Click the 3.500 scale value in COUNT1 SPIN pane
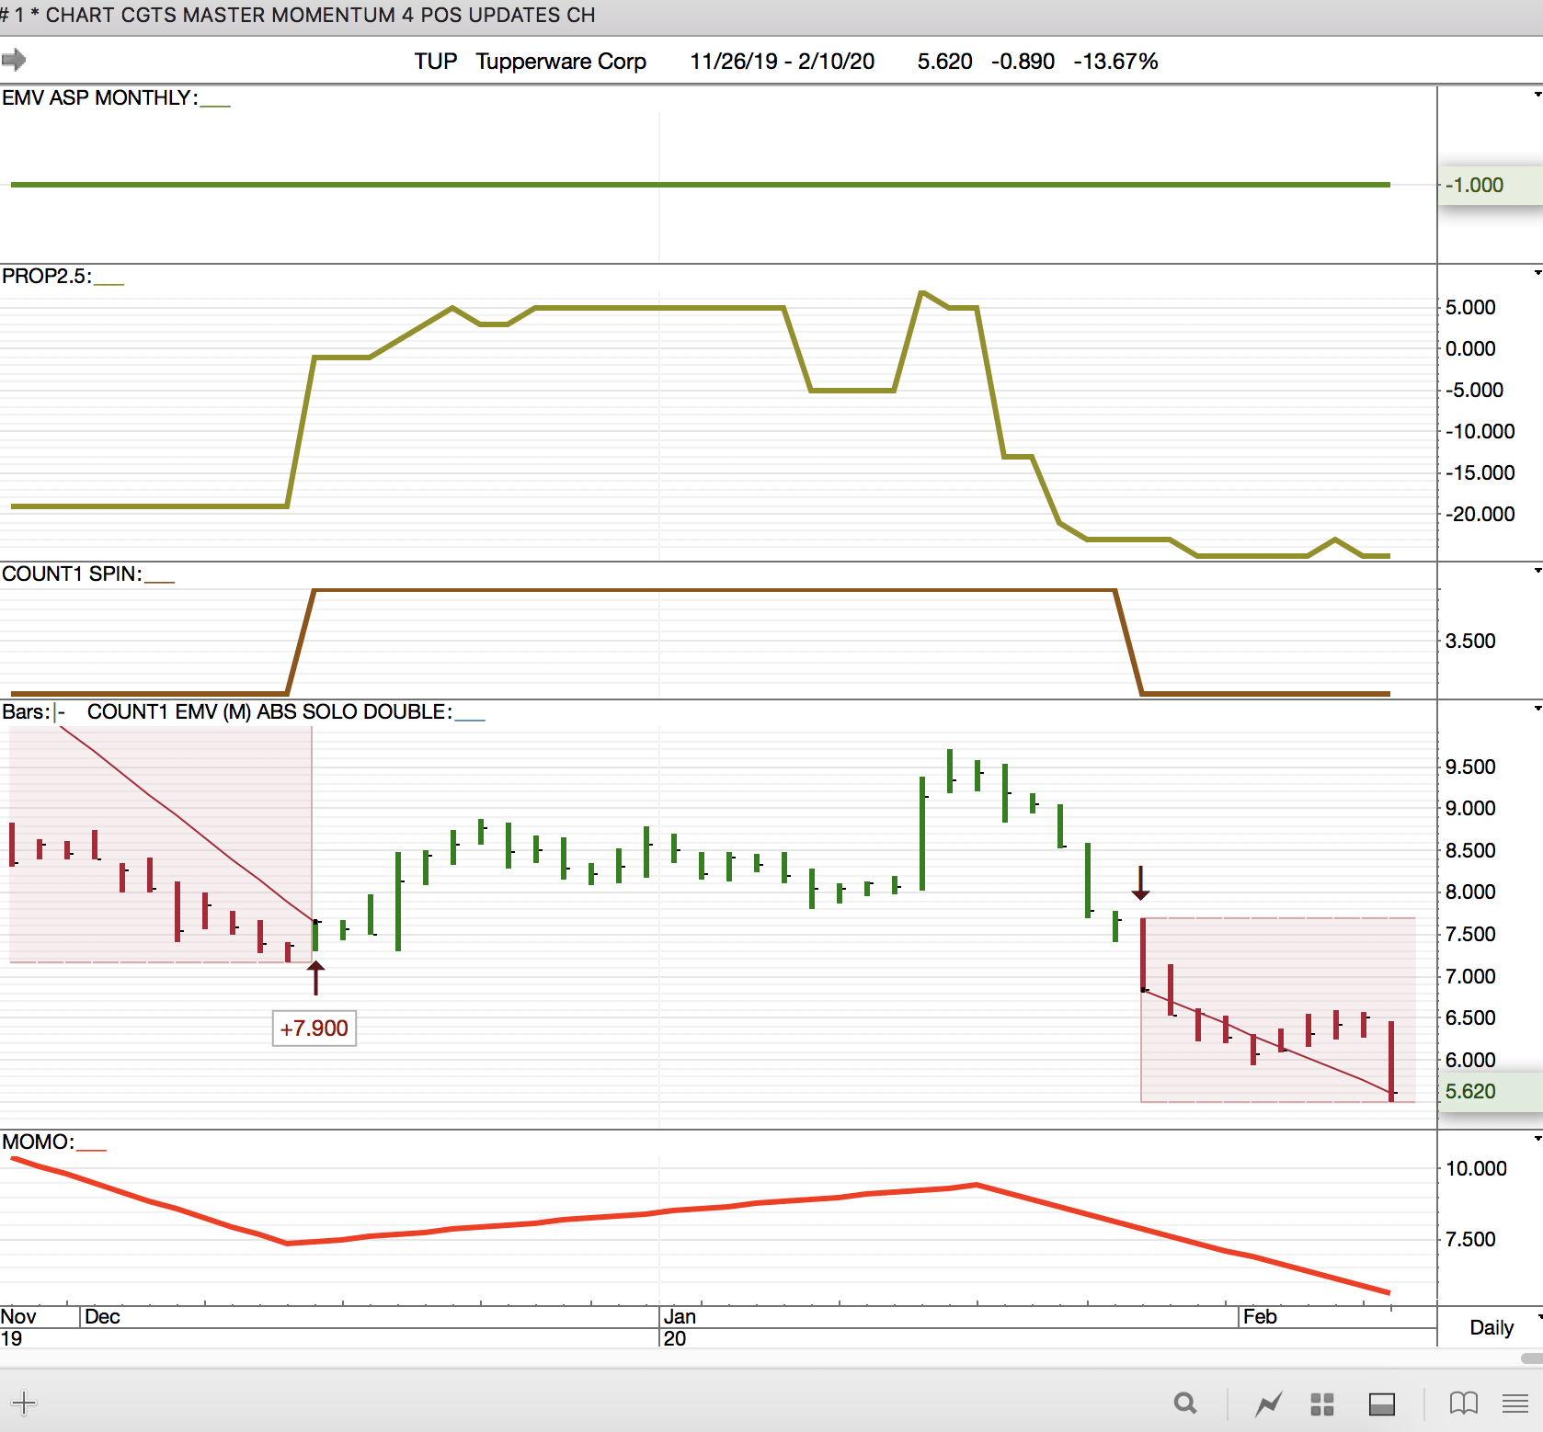Screen dimensions: 1543x1432 pos(1470,641)
